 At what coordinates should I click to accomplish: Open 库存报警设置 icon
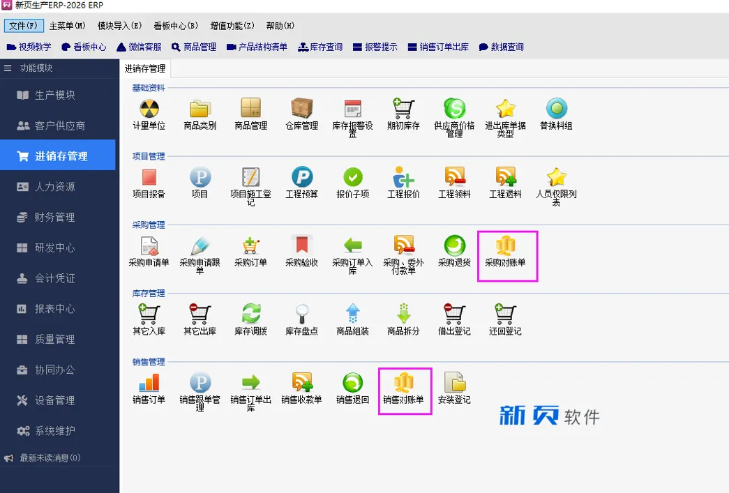(x=352, y=109)
